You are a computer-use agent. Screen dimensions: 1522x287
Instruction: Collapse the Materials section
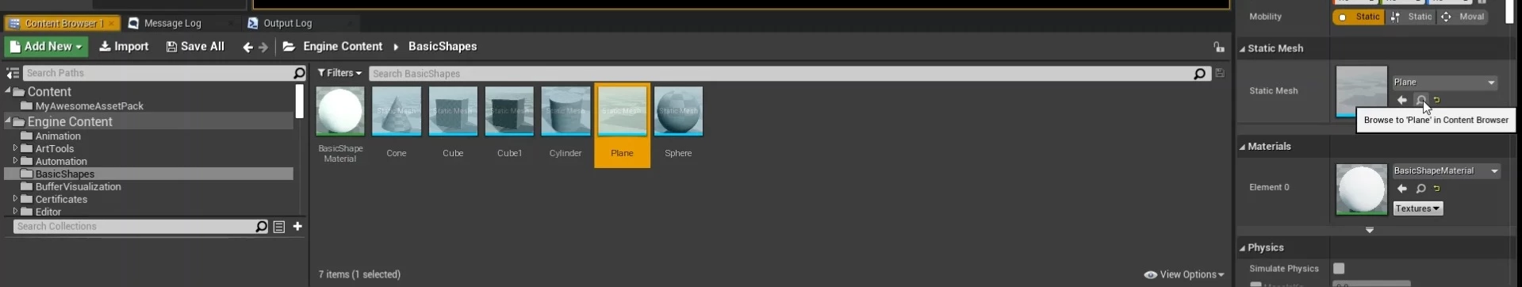pyautogui.click(x=1242, y=147)
